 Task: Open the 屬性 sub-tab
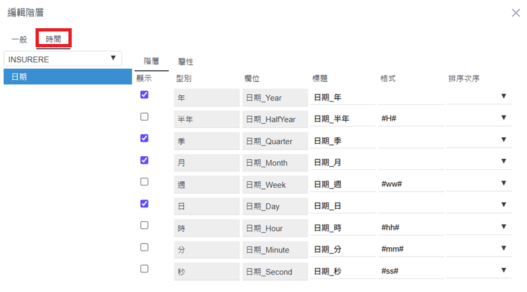(x=186, y=61)
